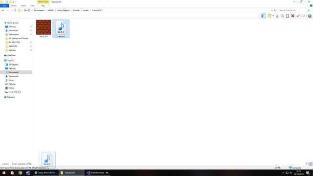This screenshot has height=176, width=313.
Task: Switch to large icons view in status bar
Action: click(x=310, y=164)
